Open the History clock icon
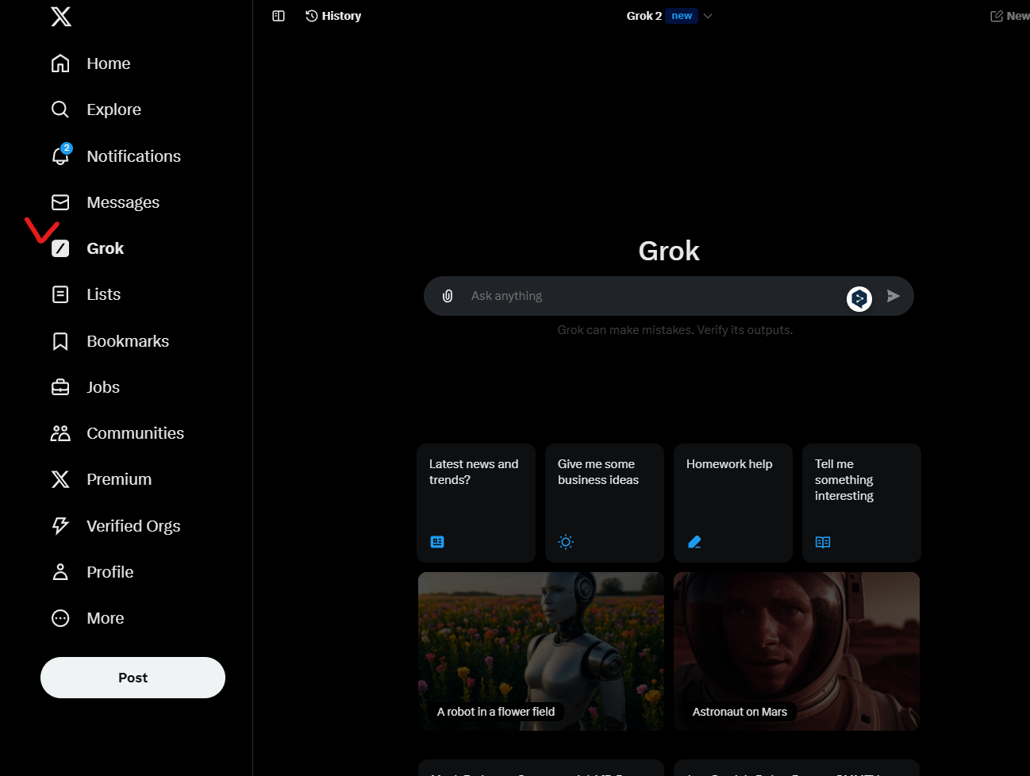The image size is (1030, 776). [x=312, y=16]
